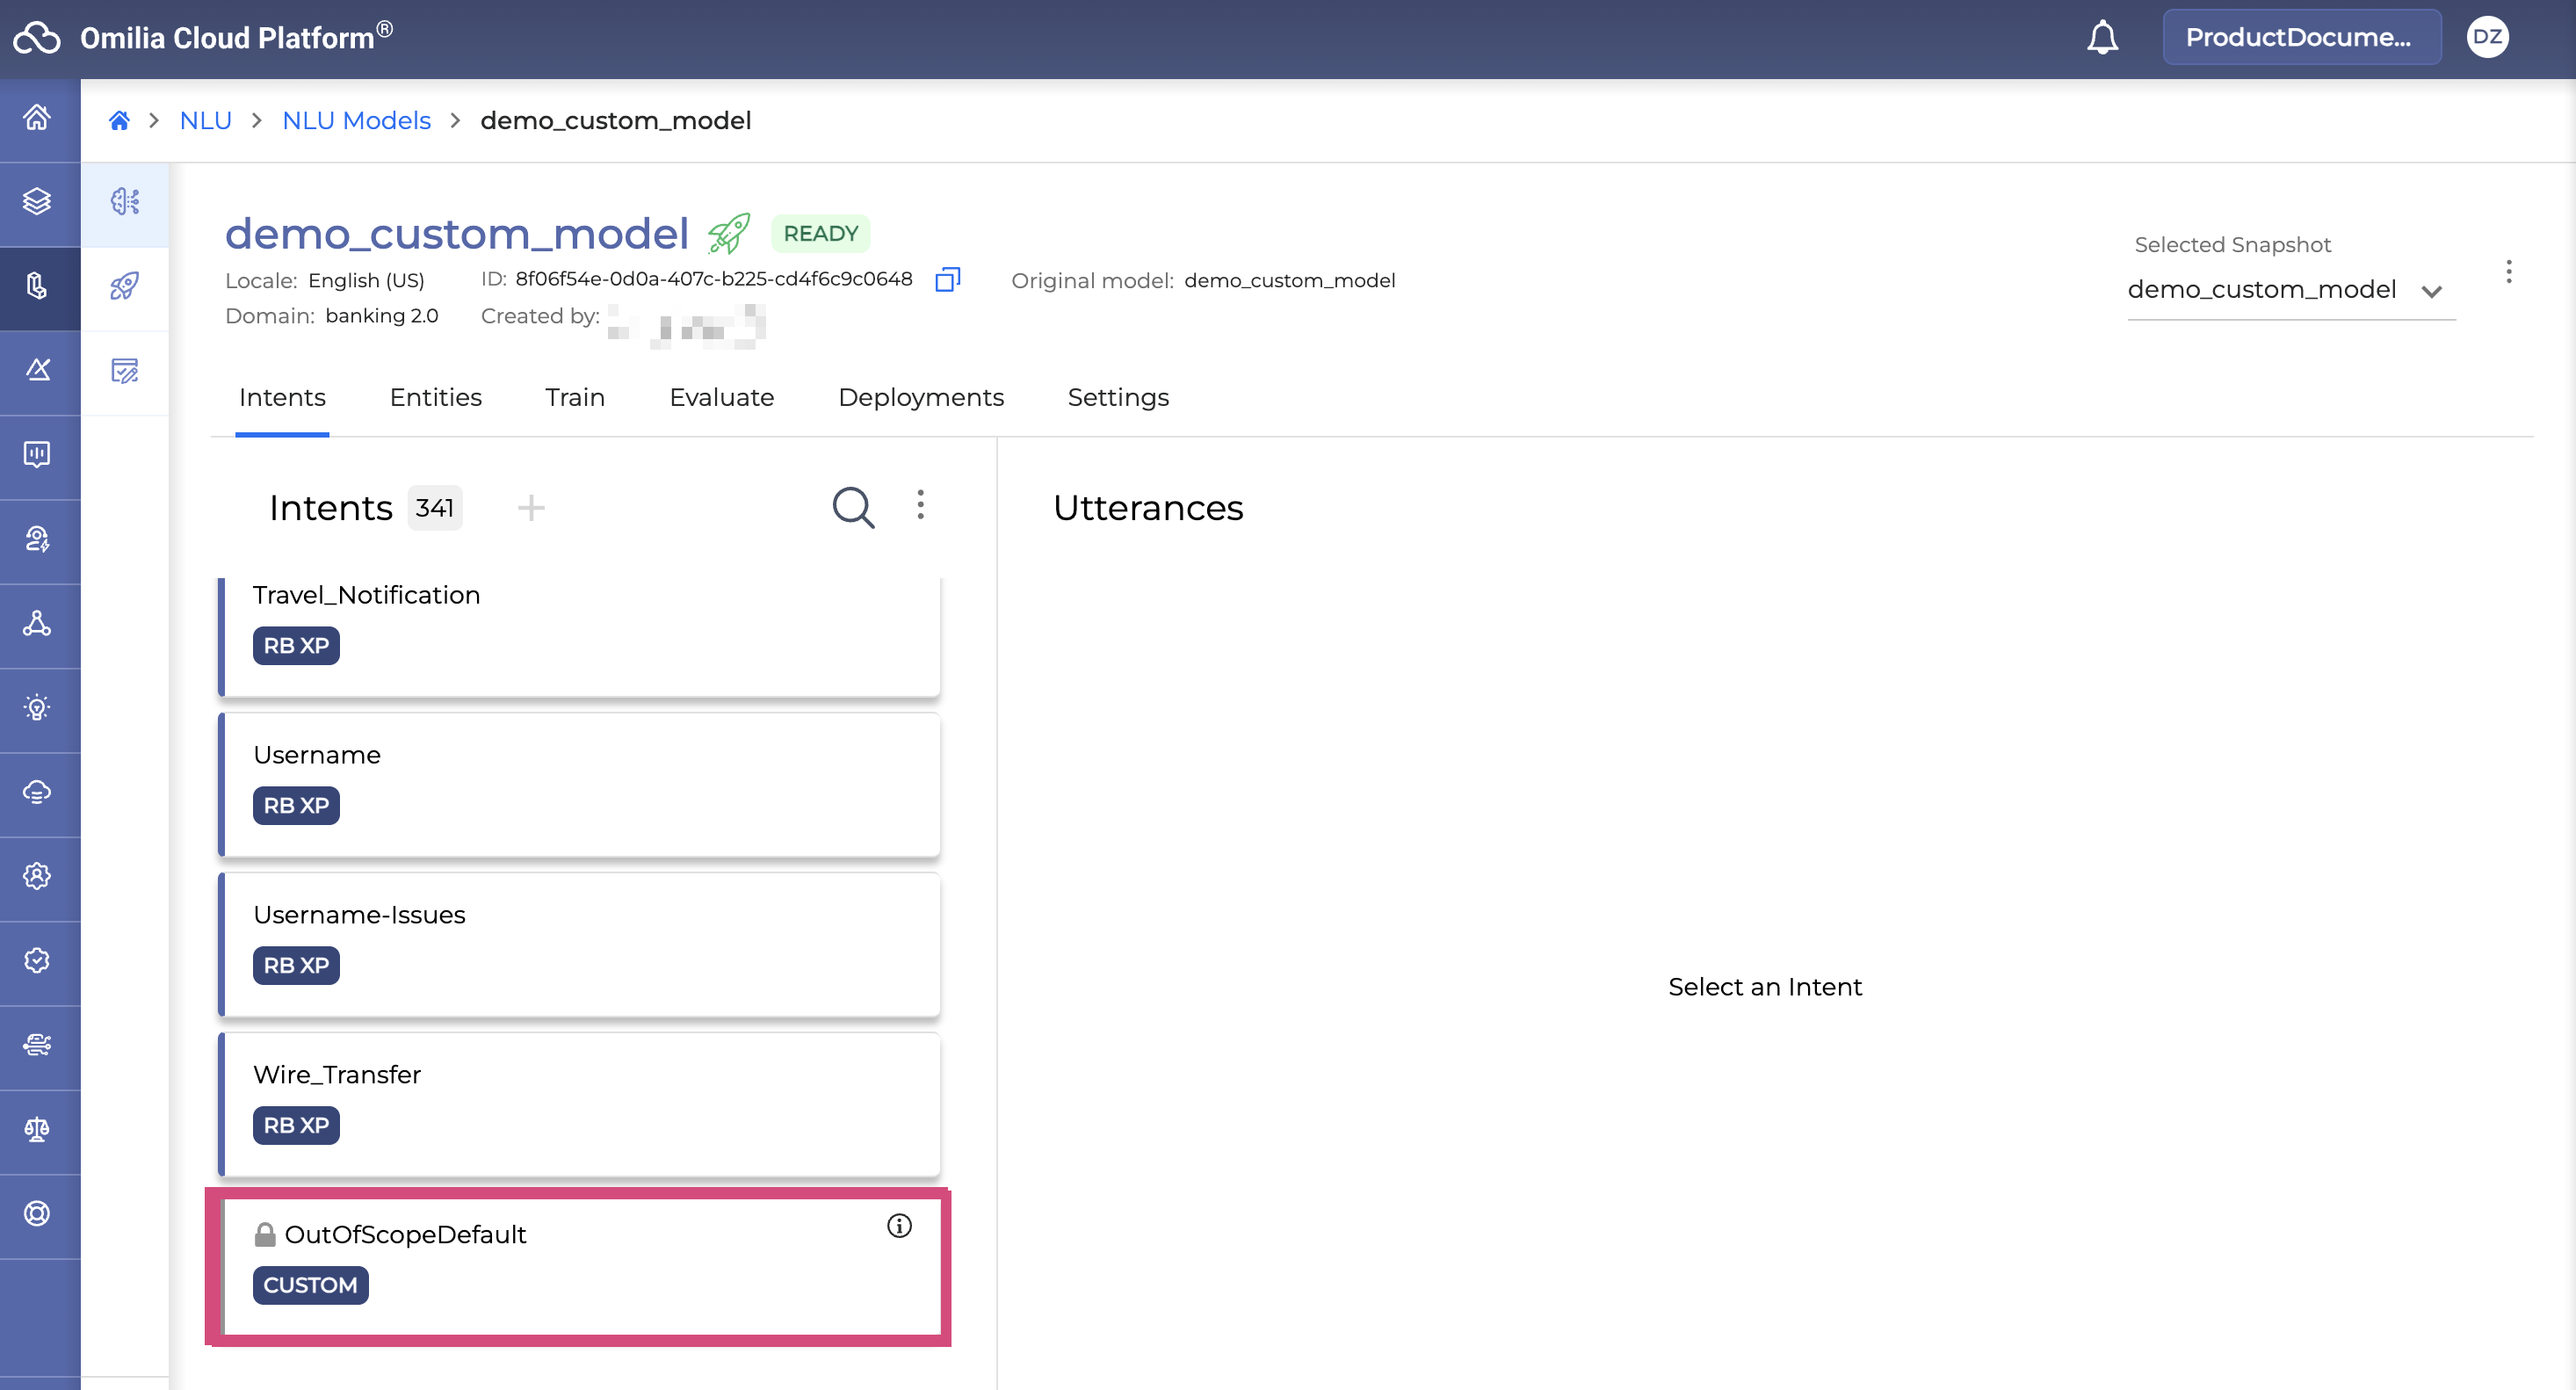This screenshot has height=1390, width=2576.
Task: Click the plus icon to add intent
Action: tap(531, 508)
